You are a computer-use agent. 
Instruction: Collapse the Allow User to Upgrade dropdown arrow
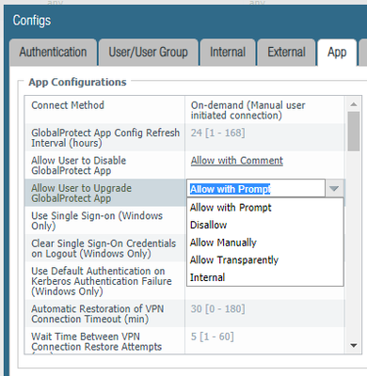[334, 189]
